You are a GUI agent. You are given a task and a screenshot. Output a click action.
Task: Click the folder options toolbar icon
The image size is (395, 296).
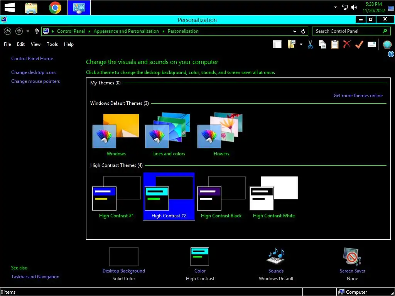pyautogui.click(x=292, y=45)
